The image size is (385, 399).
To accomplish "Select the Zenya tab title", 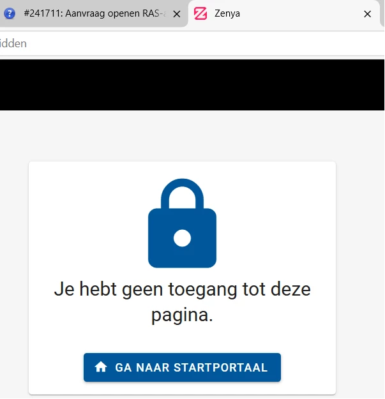I will click(227, 13).
